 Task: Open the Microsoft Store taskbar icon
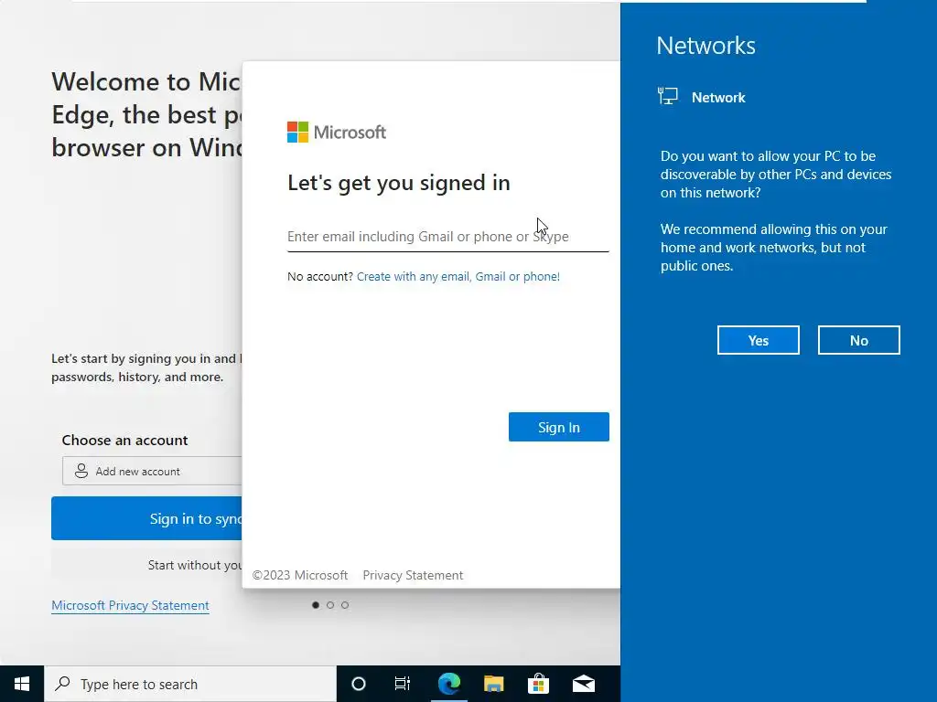pos(538,684)
